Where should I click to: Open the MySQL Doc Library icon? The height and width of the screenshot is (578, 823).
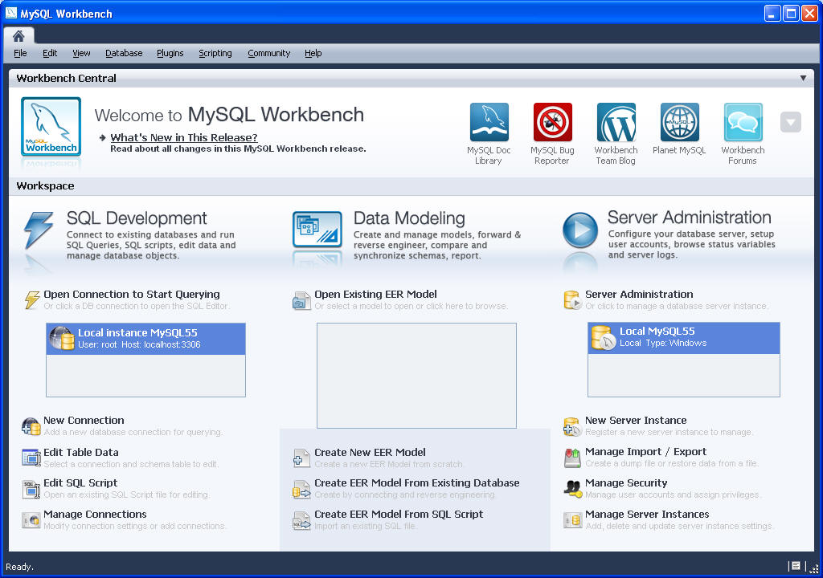(489, 123)
